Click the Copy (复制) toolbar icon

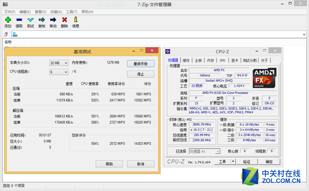(x=42, y=20)
